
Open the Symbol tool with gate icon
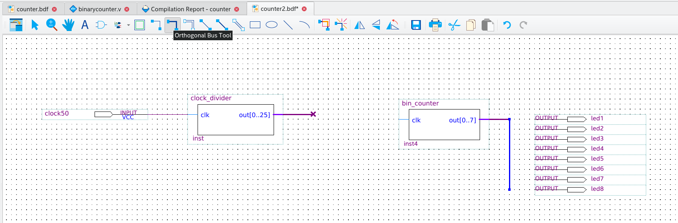[101, 25]
